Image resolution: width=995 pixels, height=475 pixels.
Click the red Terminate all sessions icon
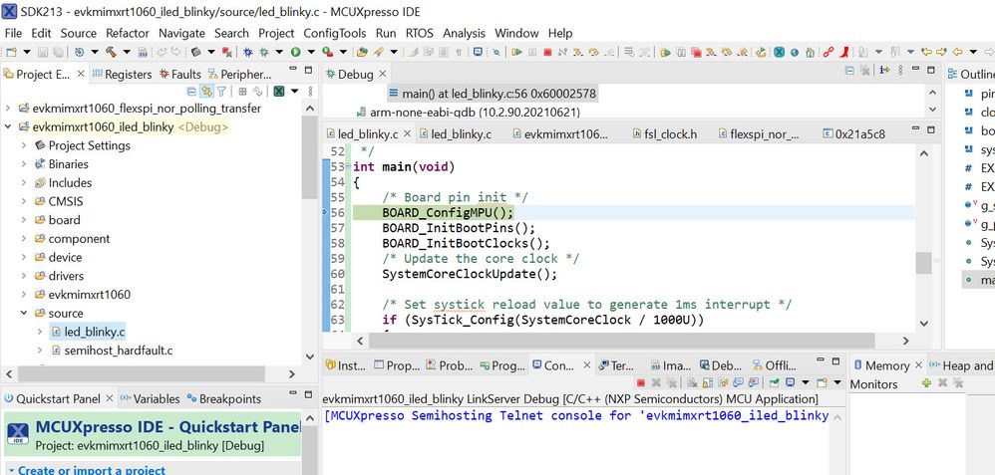coord(697,52)
